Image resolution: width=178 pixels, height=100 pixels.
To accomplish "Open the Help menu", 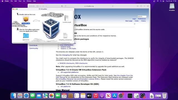I will (34, 1).
